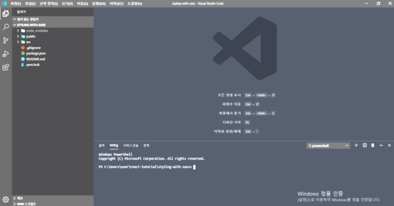The height and width of the screenshot is (206, 394).
Task: Open the Search view in activity bar
Action: point(6,27)
